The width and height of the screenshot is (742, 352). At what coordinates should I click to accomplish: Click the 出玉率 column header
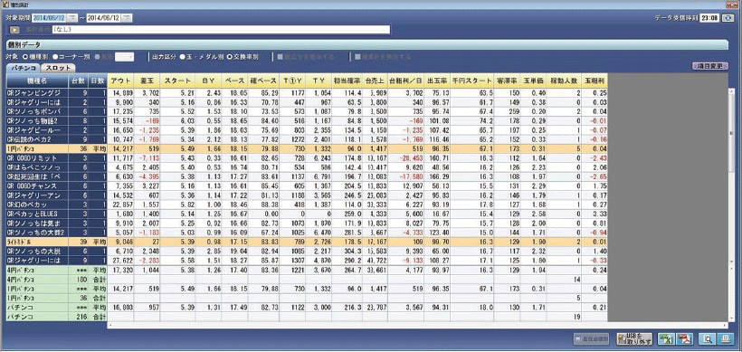(437, 81)
